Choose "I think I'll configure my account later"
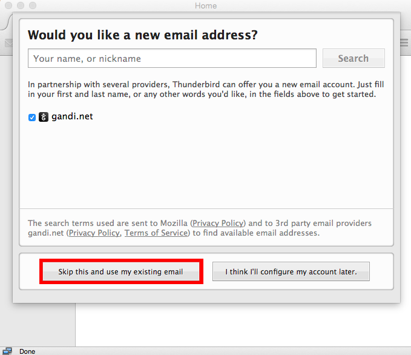This screenshot has height=355, width=411. (291, 271)
